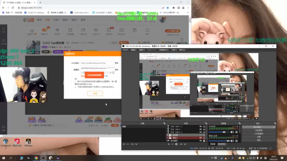Open the Chrome tab search chevron

pyautogui.click(x=167, y=2)
